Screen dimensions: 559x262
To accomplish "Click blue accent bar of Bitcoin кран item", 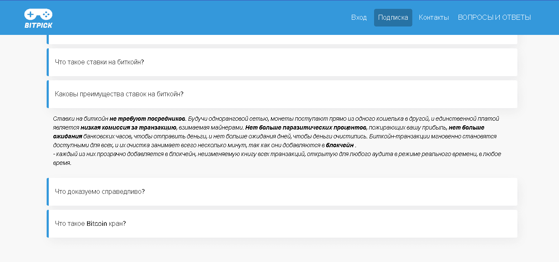I will click(48, 223).
